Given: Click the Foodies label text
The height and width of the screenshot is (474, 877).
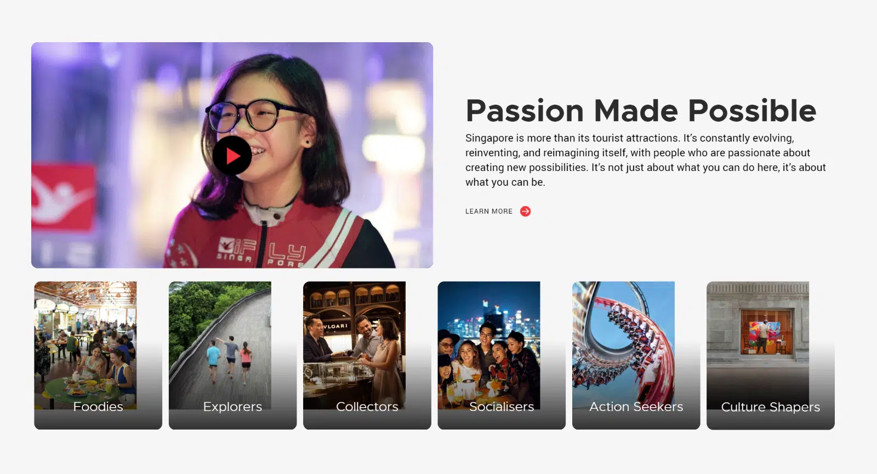Looking at the screenshot, I should click(x=98, y=407).
